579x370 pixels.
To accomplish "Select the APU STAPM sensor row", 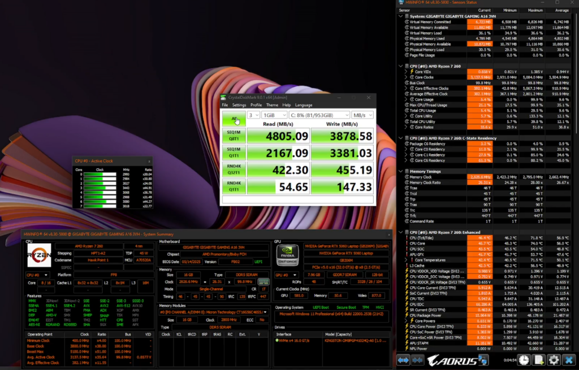I will click(487, 343).
